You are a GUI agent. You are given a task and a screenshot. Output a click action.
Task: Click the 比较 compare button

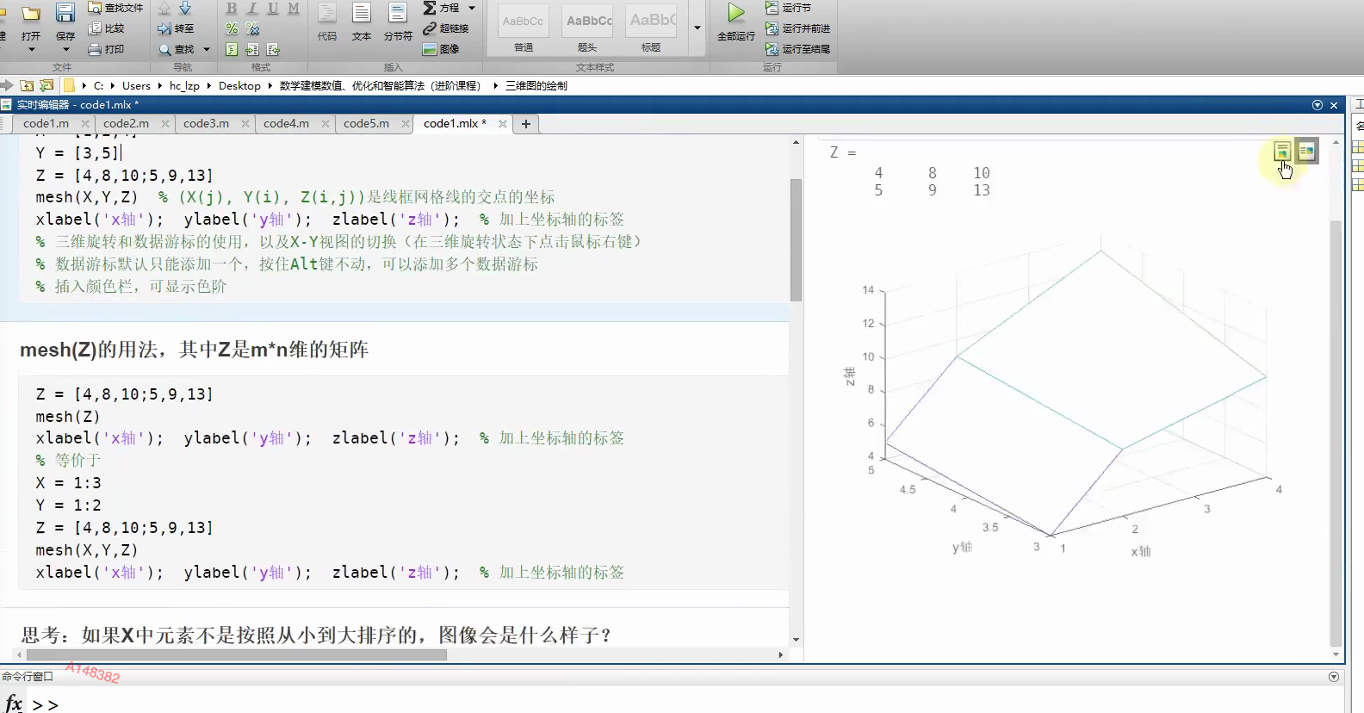point(107,28)
